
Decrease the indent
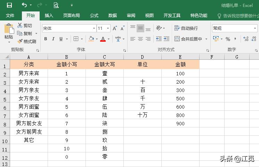click(159, 39)
